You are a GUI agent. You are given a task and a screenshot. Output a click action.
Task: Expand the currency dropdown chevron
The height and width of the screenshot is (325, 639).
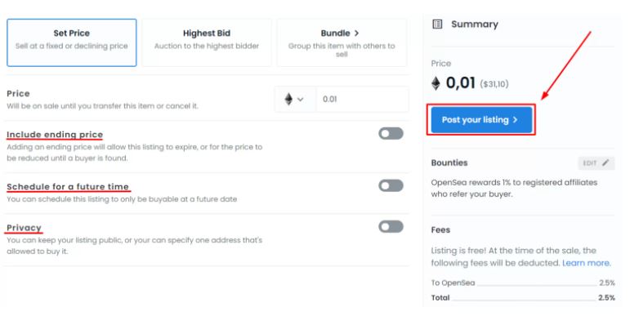(x=301, y=100)
